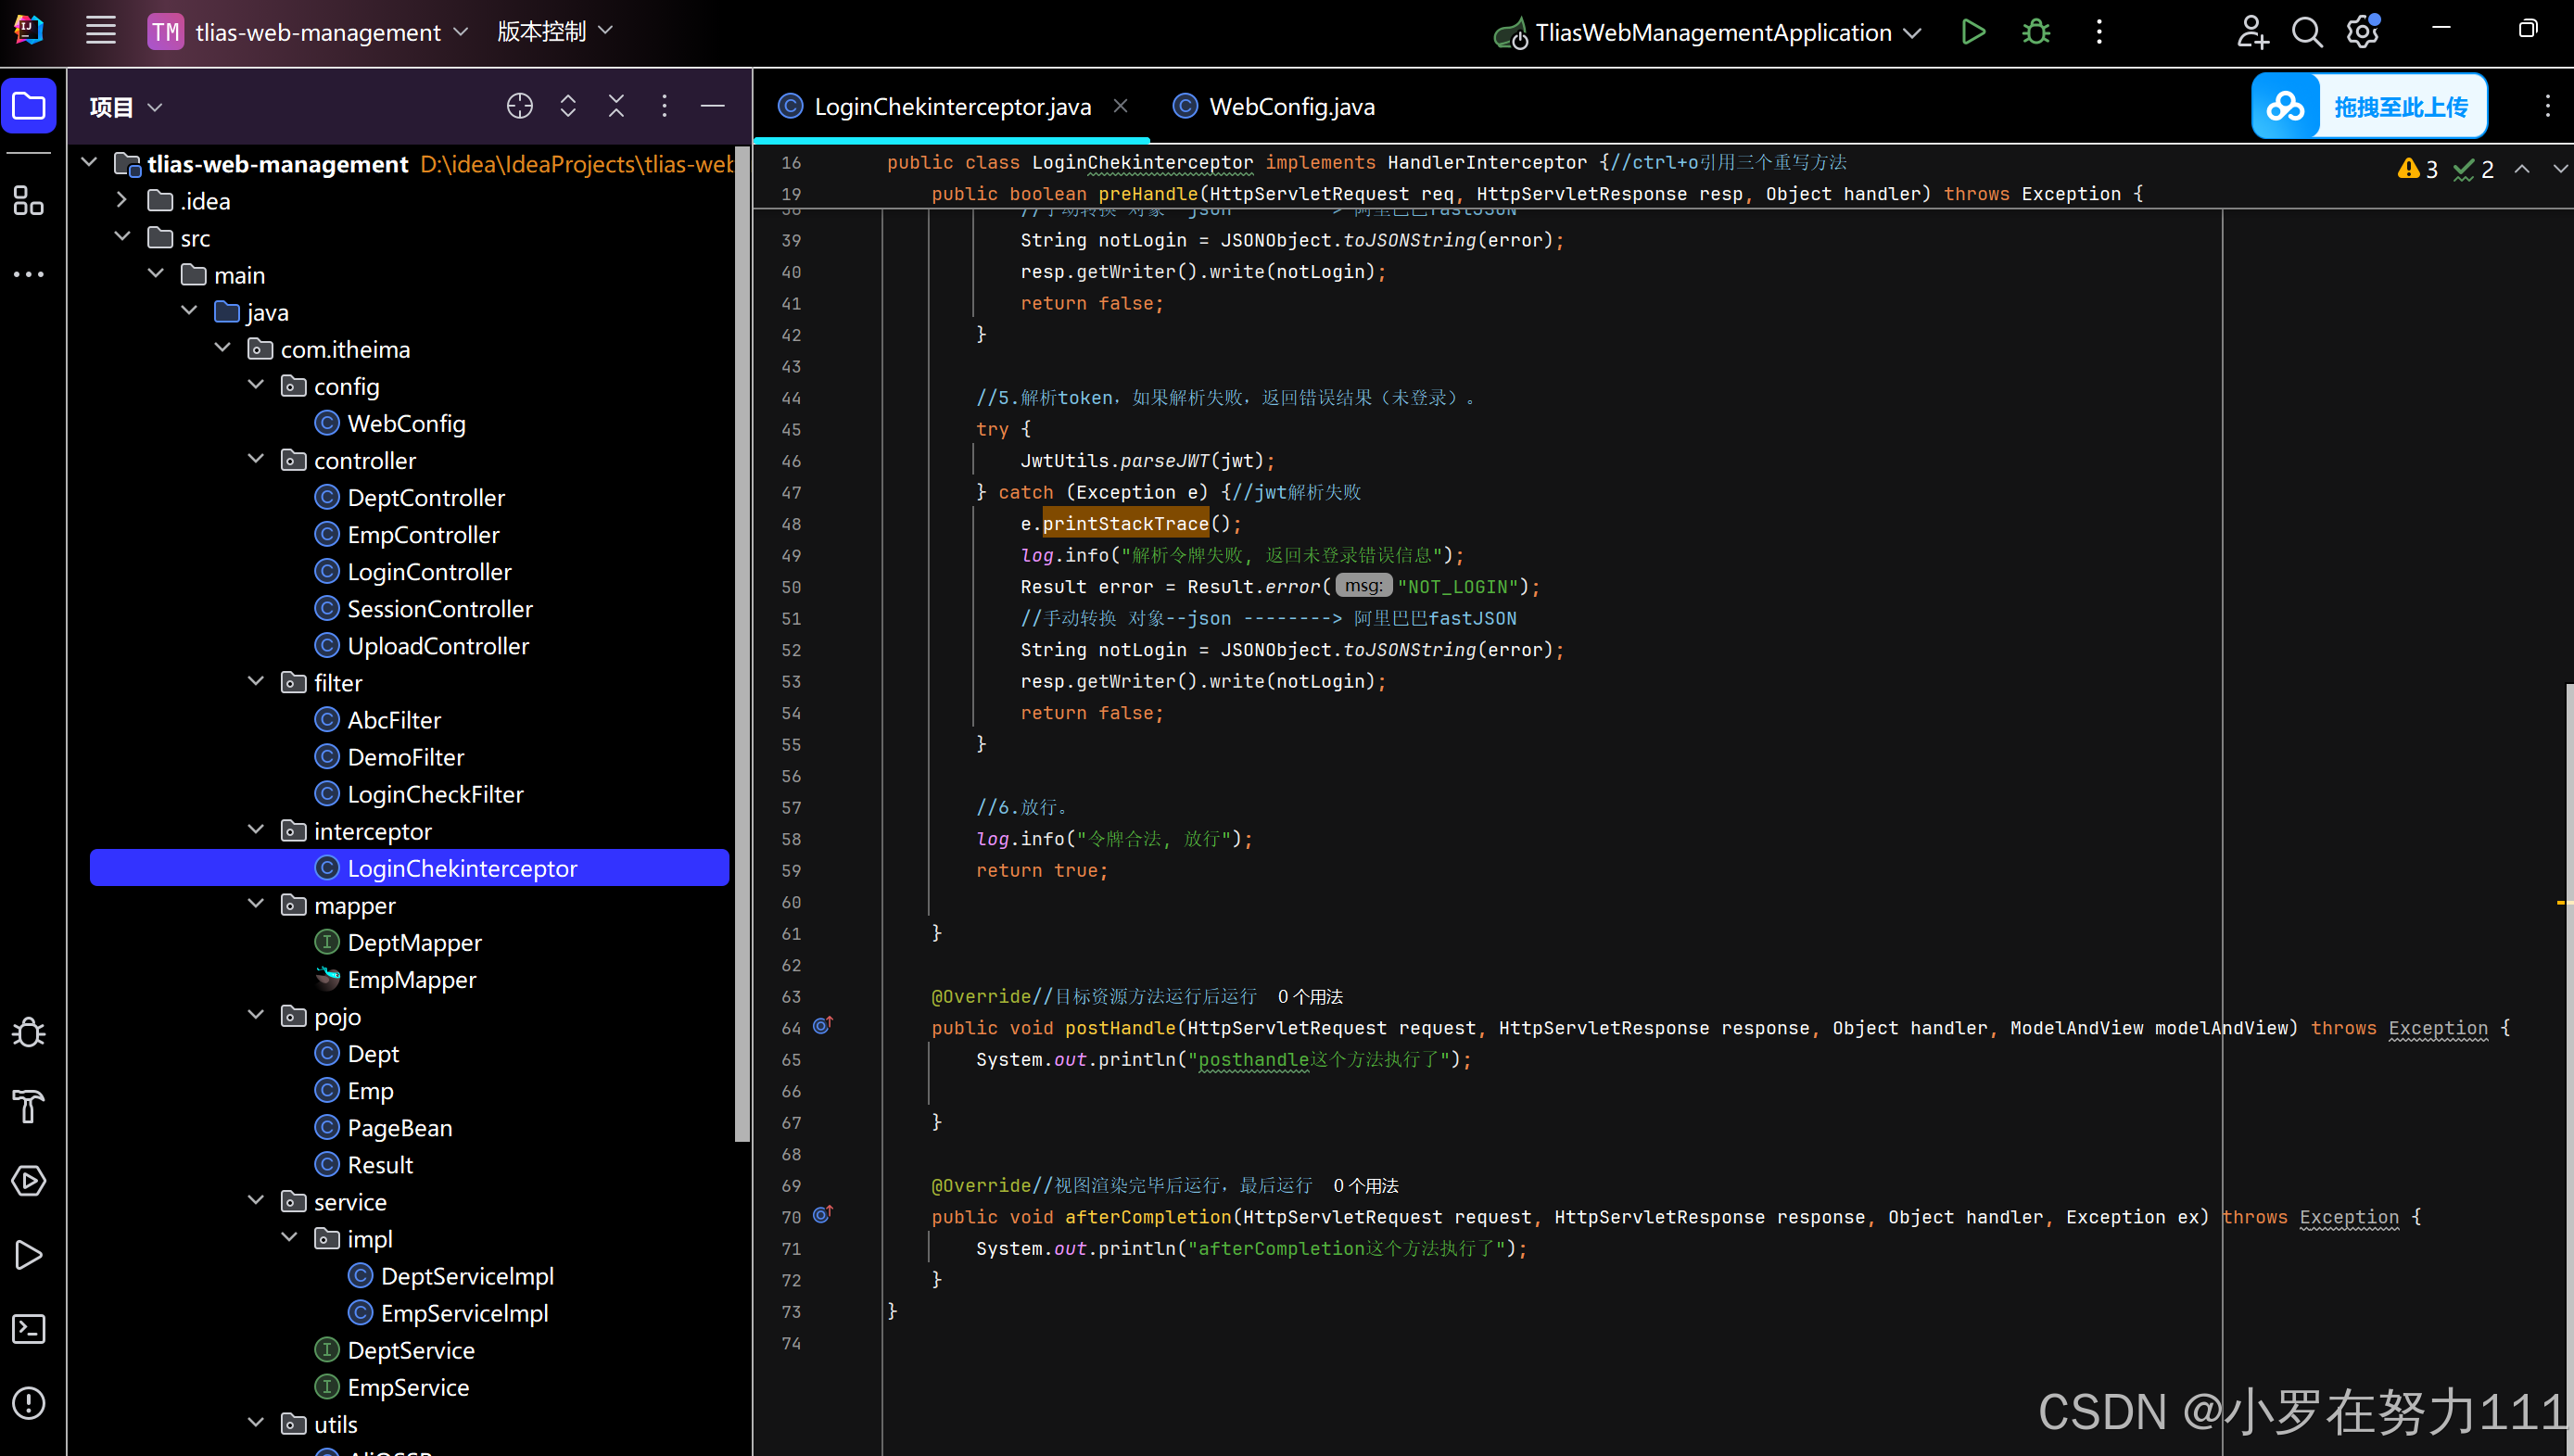The image size is (2574, 1456).
Task: Collapse all nodes in project tree
Action: click(x=616, y=106)
